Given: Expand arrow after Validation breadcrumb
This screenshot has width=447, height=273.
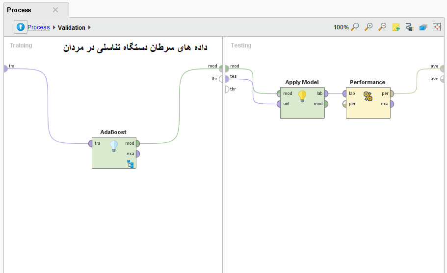Looking at the screenshot, I should [90, 27].
